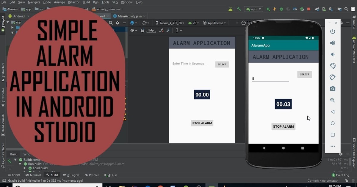The height and width of the screenshot is (187, 357).
Task: Toggle autoconnect with the magnet icon
Action: pos(143,30)
